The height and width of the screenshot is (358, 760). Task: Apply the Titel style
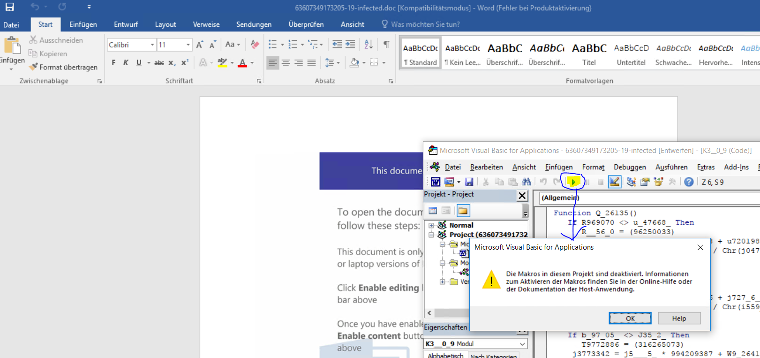(x=589, y=53)
